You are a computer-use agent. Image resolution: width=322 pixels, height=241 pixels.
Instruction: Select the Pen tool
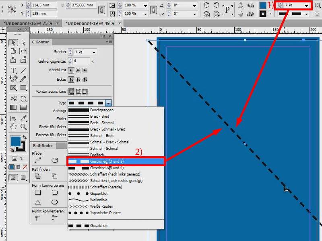(13, 79)
